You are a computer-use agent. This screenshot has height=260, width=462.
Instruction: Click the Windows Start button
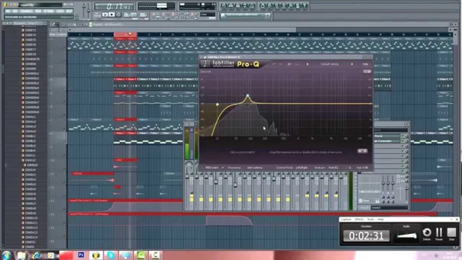[6, 255]
